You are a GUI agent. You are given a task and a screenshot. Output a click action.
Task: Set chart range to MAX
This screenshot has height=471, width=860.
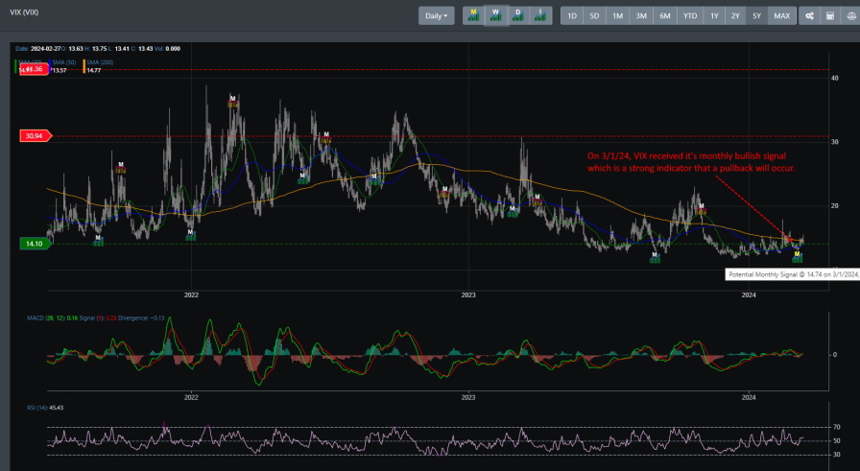[x=781, y=16]
